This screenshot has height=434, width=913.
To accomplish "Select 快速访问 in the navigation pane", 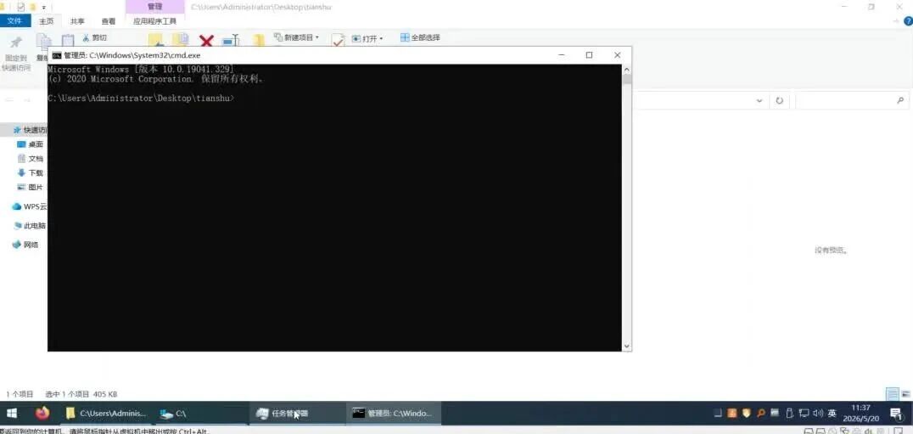I will pyautogui.click(x=29, y=130).
